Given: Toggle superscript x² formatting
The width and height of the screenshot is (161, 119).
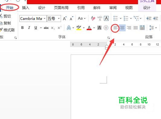Looking at the screenshot, I should [60, 28].
